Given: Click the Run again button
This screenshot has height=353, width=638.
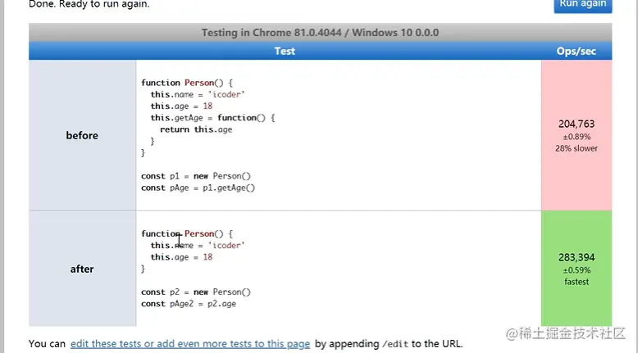Looking at the screenshot, I should pos(582,4).
